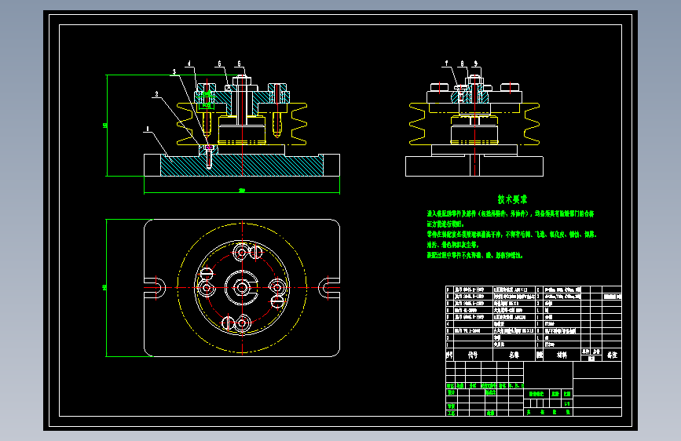Screen dimensions: 681x441
Task: Select part balloon number 7 in side view
Action: (x=446, y=64)
